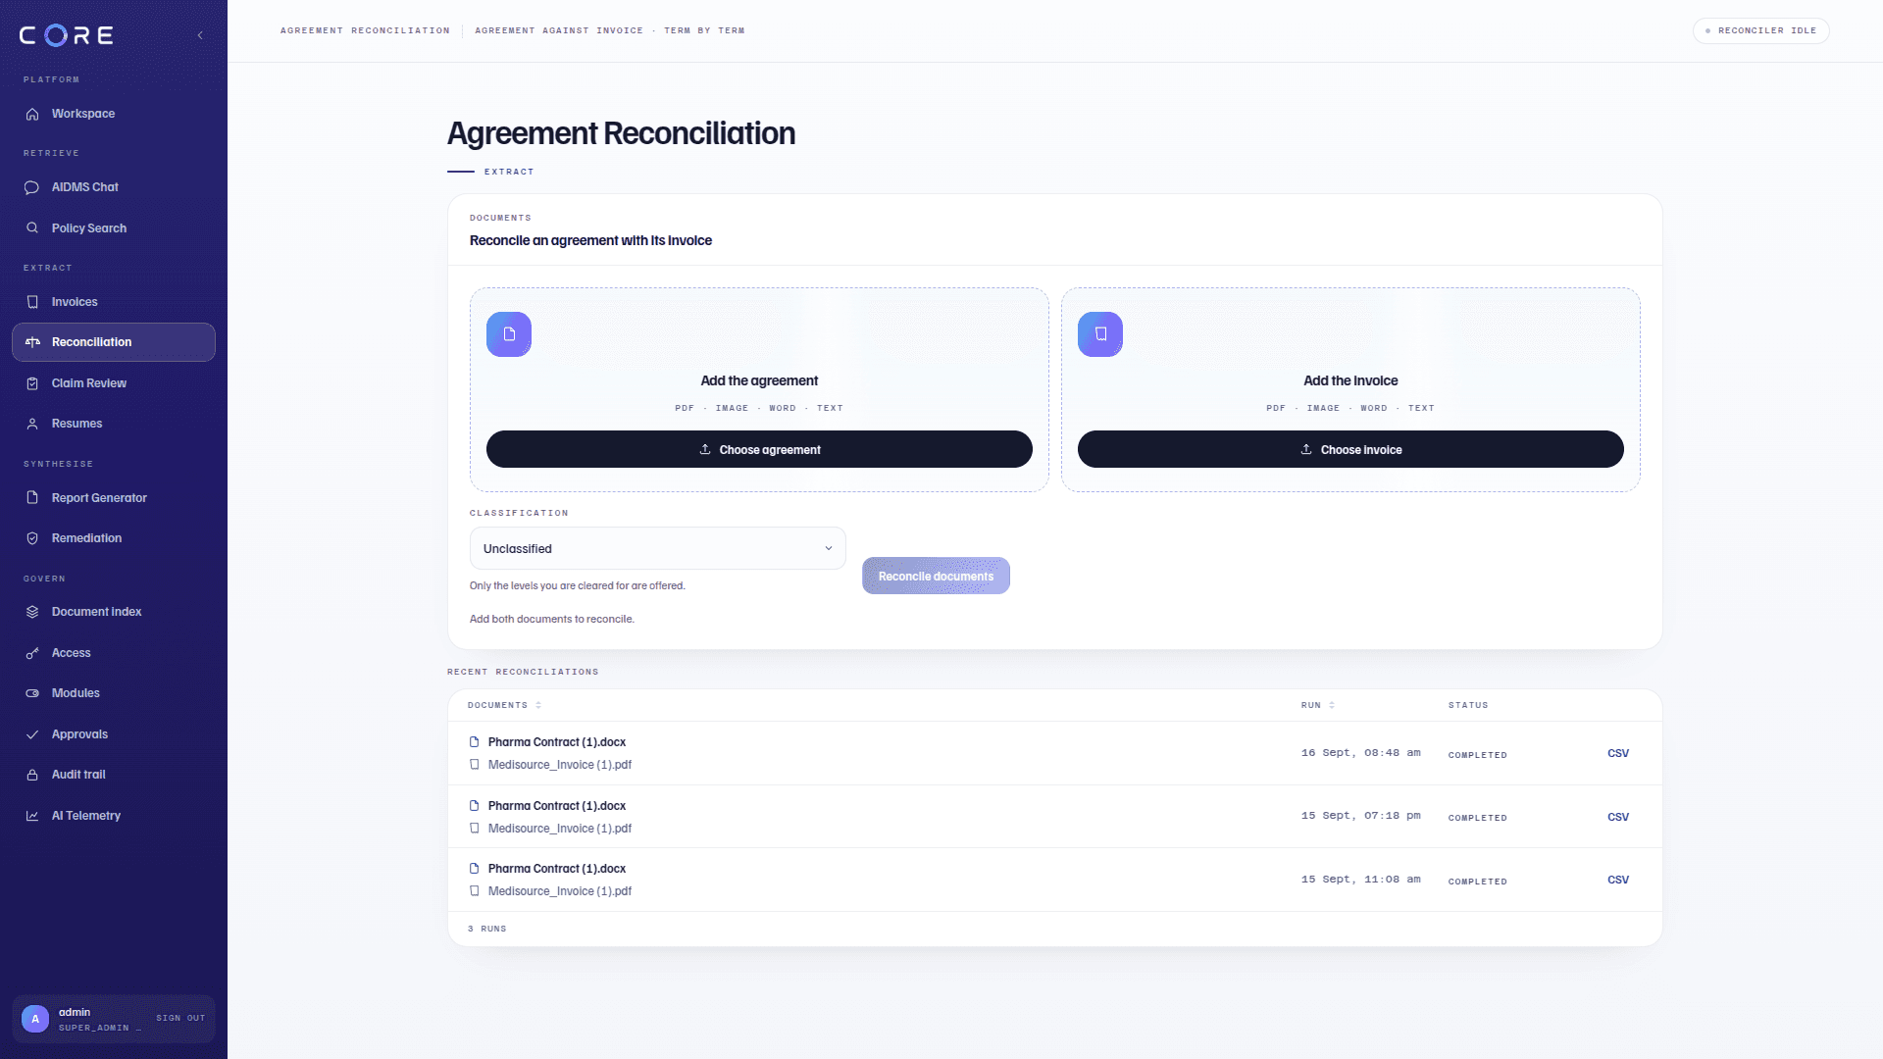Click the Approvals checkmark icon
Viewport: 1883px width, 1059px height.
click(x=32, y=734)
